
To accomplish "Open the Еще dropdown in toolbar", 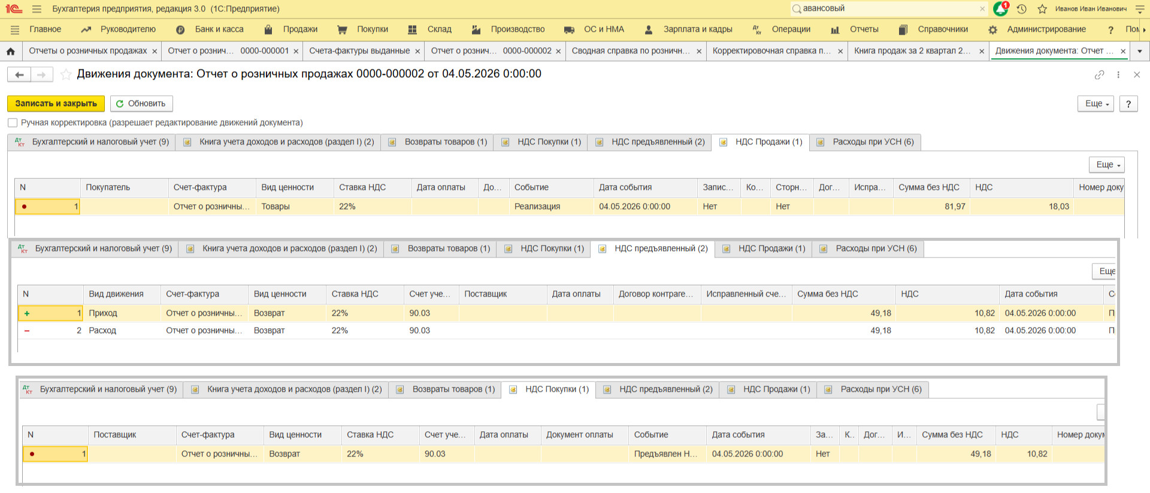I will (1095, 104).
